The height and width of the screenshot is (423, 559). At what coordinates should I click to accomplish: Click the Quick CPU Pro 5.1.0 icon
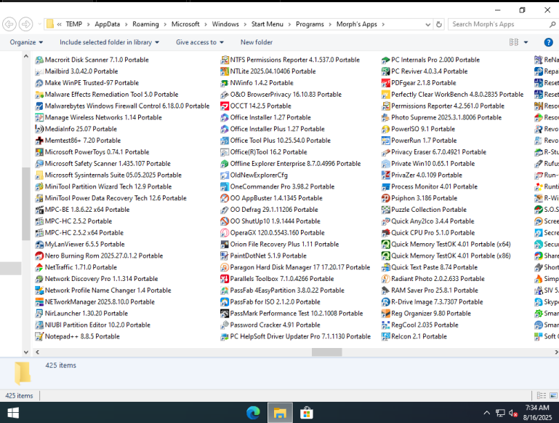(x=386, y=233)
